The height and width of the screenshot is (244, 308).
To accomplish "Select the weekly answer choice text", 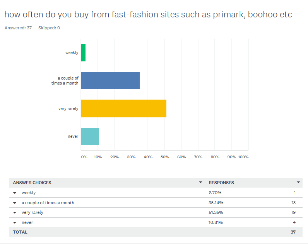I will pos(29,193).
